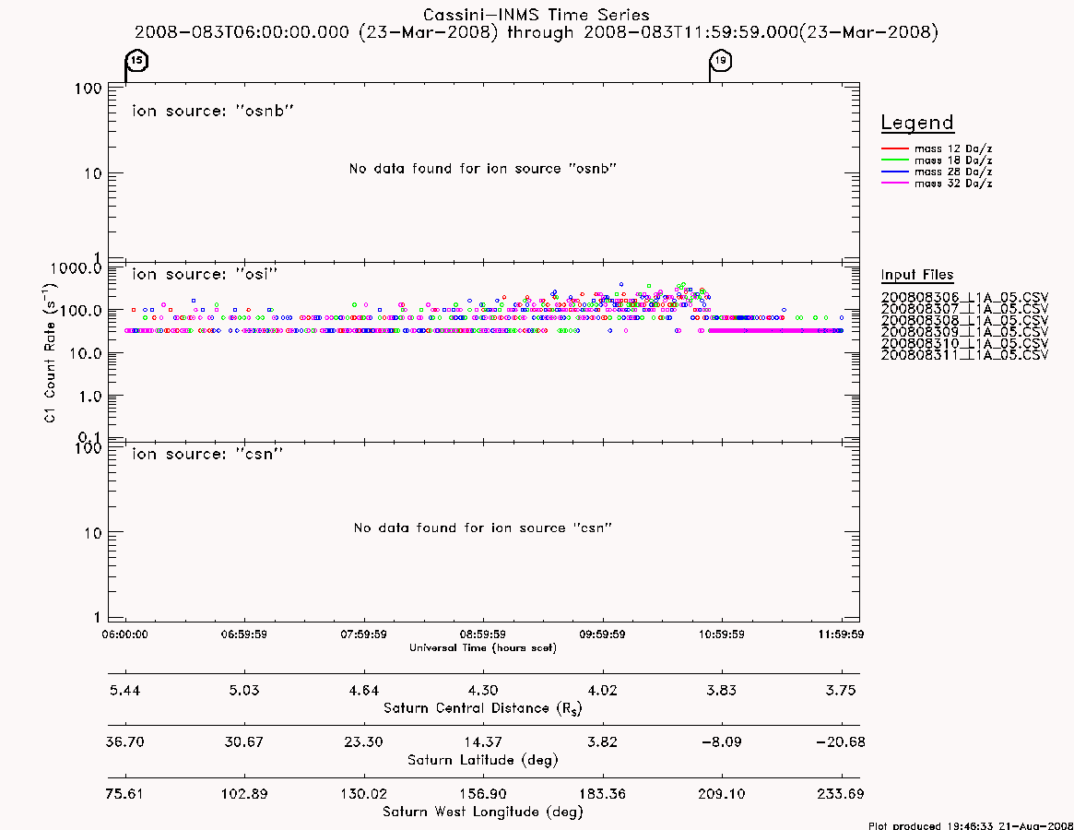Click the 233.69 west longitude value
Image resolution: width=1074 pixels, height=830 pixels.
pyautogui.click(x=841, y=794)
